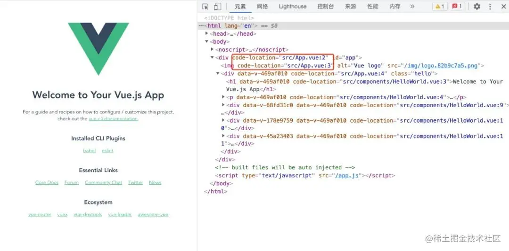Image resolution: width=509 pixels, height=251 pixels.
Task: Click the red error count badge
Action: [x=456, y=7]
